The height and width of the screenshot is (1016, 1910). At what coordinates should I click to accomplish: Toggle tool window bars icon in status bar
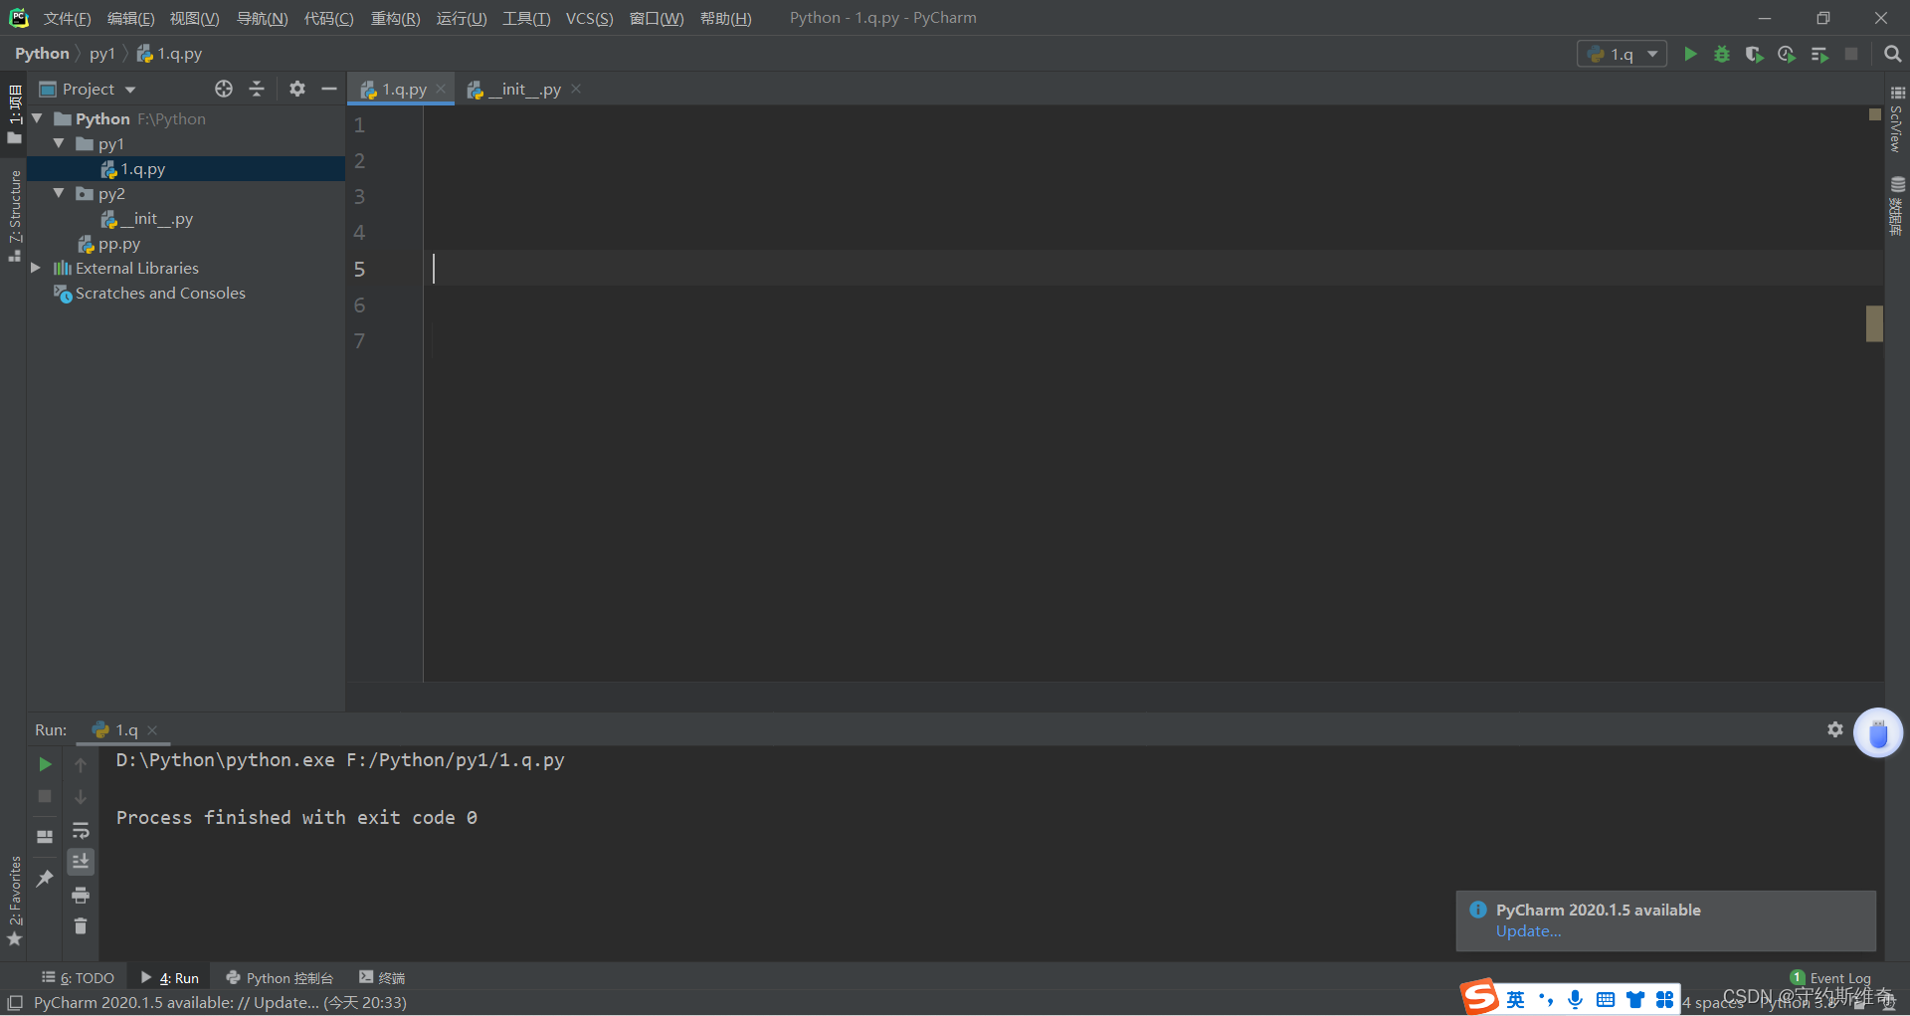[15, 1003]
